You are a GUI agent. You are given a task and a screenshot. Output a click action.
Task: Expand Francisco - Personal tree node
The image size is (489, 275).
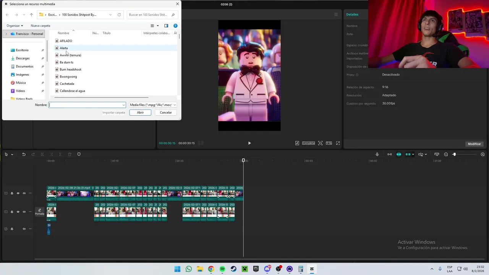tap(6, 34)
